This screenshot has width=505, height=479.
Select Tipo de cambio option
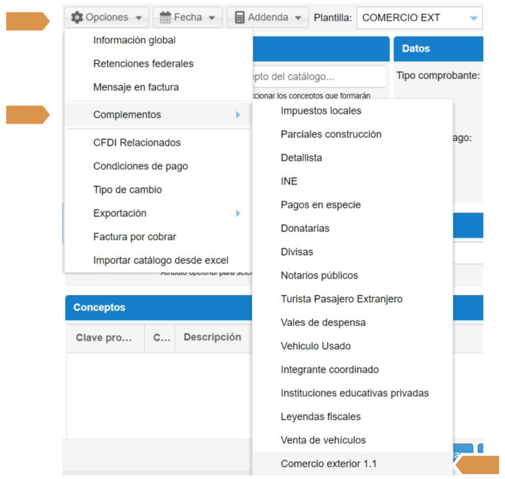(128, 190)
